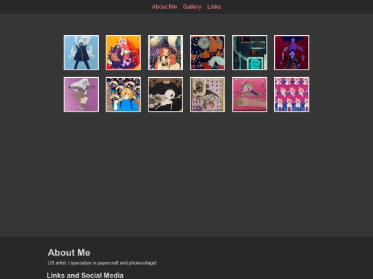Select the navy and orange collage thumbnail
The width and height of the screenshot is (373, 279).
click(207, 52)
